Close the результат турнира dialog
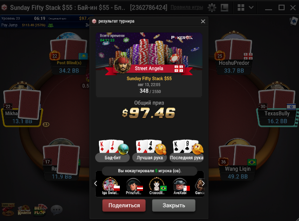Viewport: 299px width, 221px height. 203,21
